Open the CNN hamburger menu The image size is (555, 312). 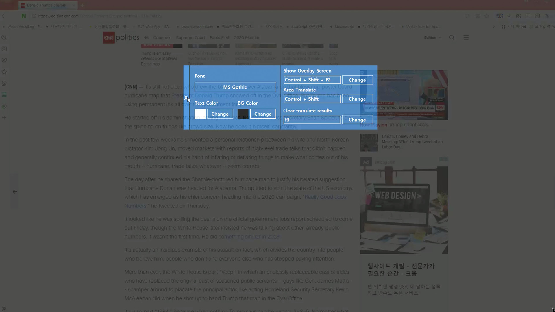point(466,38)
